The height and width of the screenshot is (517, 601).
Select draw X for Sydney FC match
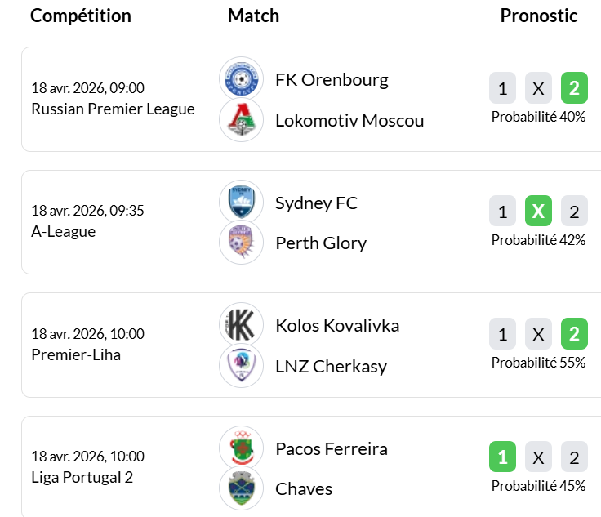[538, 212]
